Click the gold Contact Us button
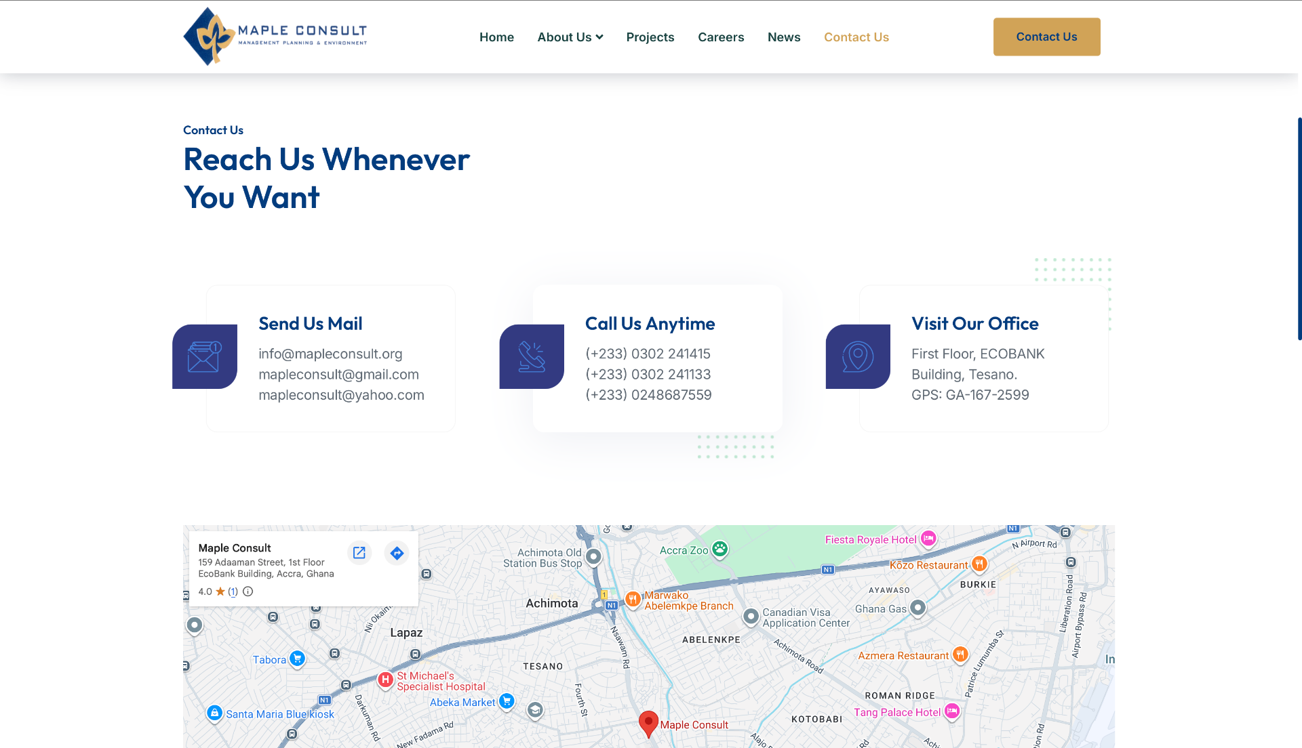 pyautogui.click(x=1047, y=37)
